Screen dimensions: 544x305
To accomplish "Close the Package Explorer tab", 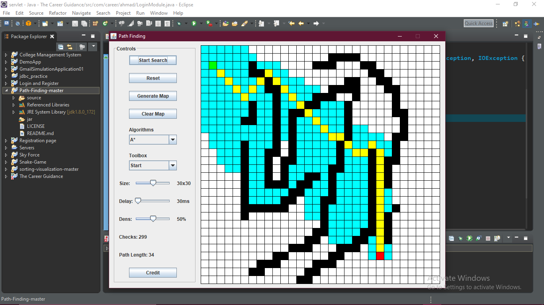I will (x=52, y=36).
